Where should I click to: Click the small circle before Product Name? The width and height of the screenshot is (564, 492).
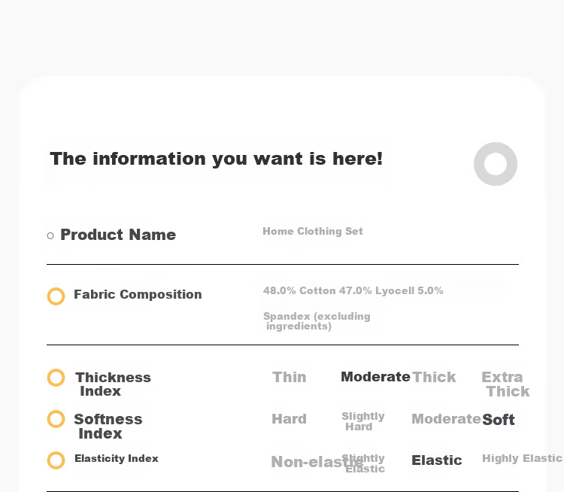click(x=50, y=235)
